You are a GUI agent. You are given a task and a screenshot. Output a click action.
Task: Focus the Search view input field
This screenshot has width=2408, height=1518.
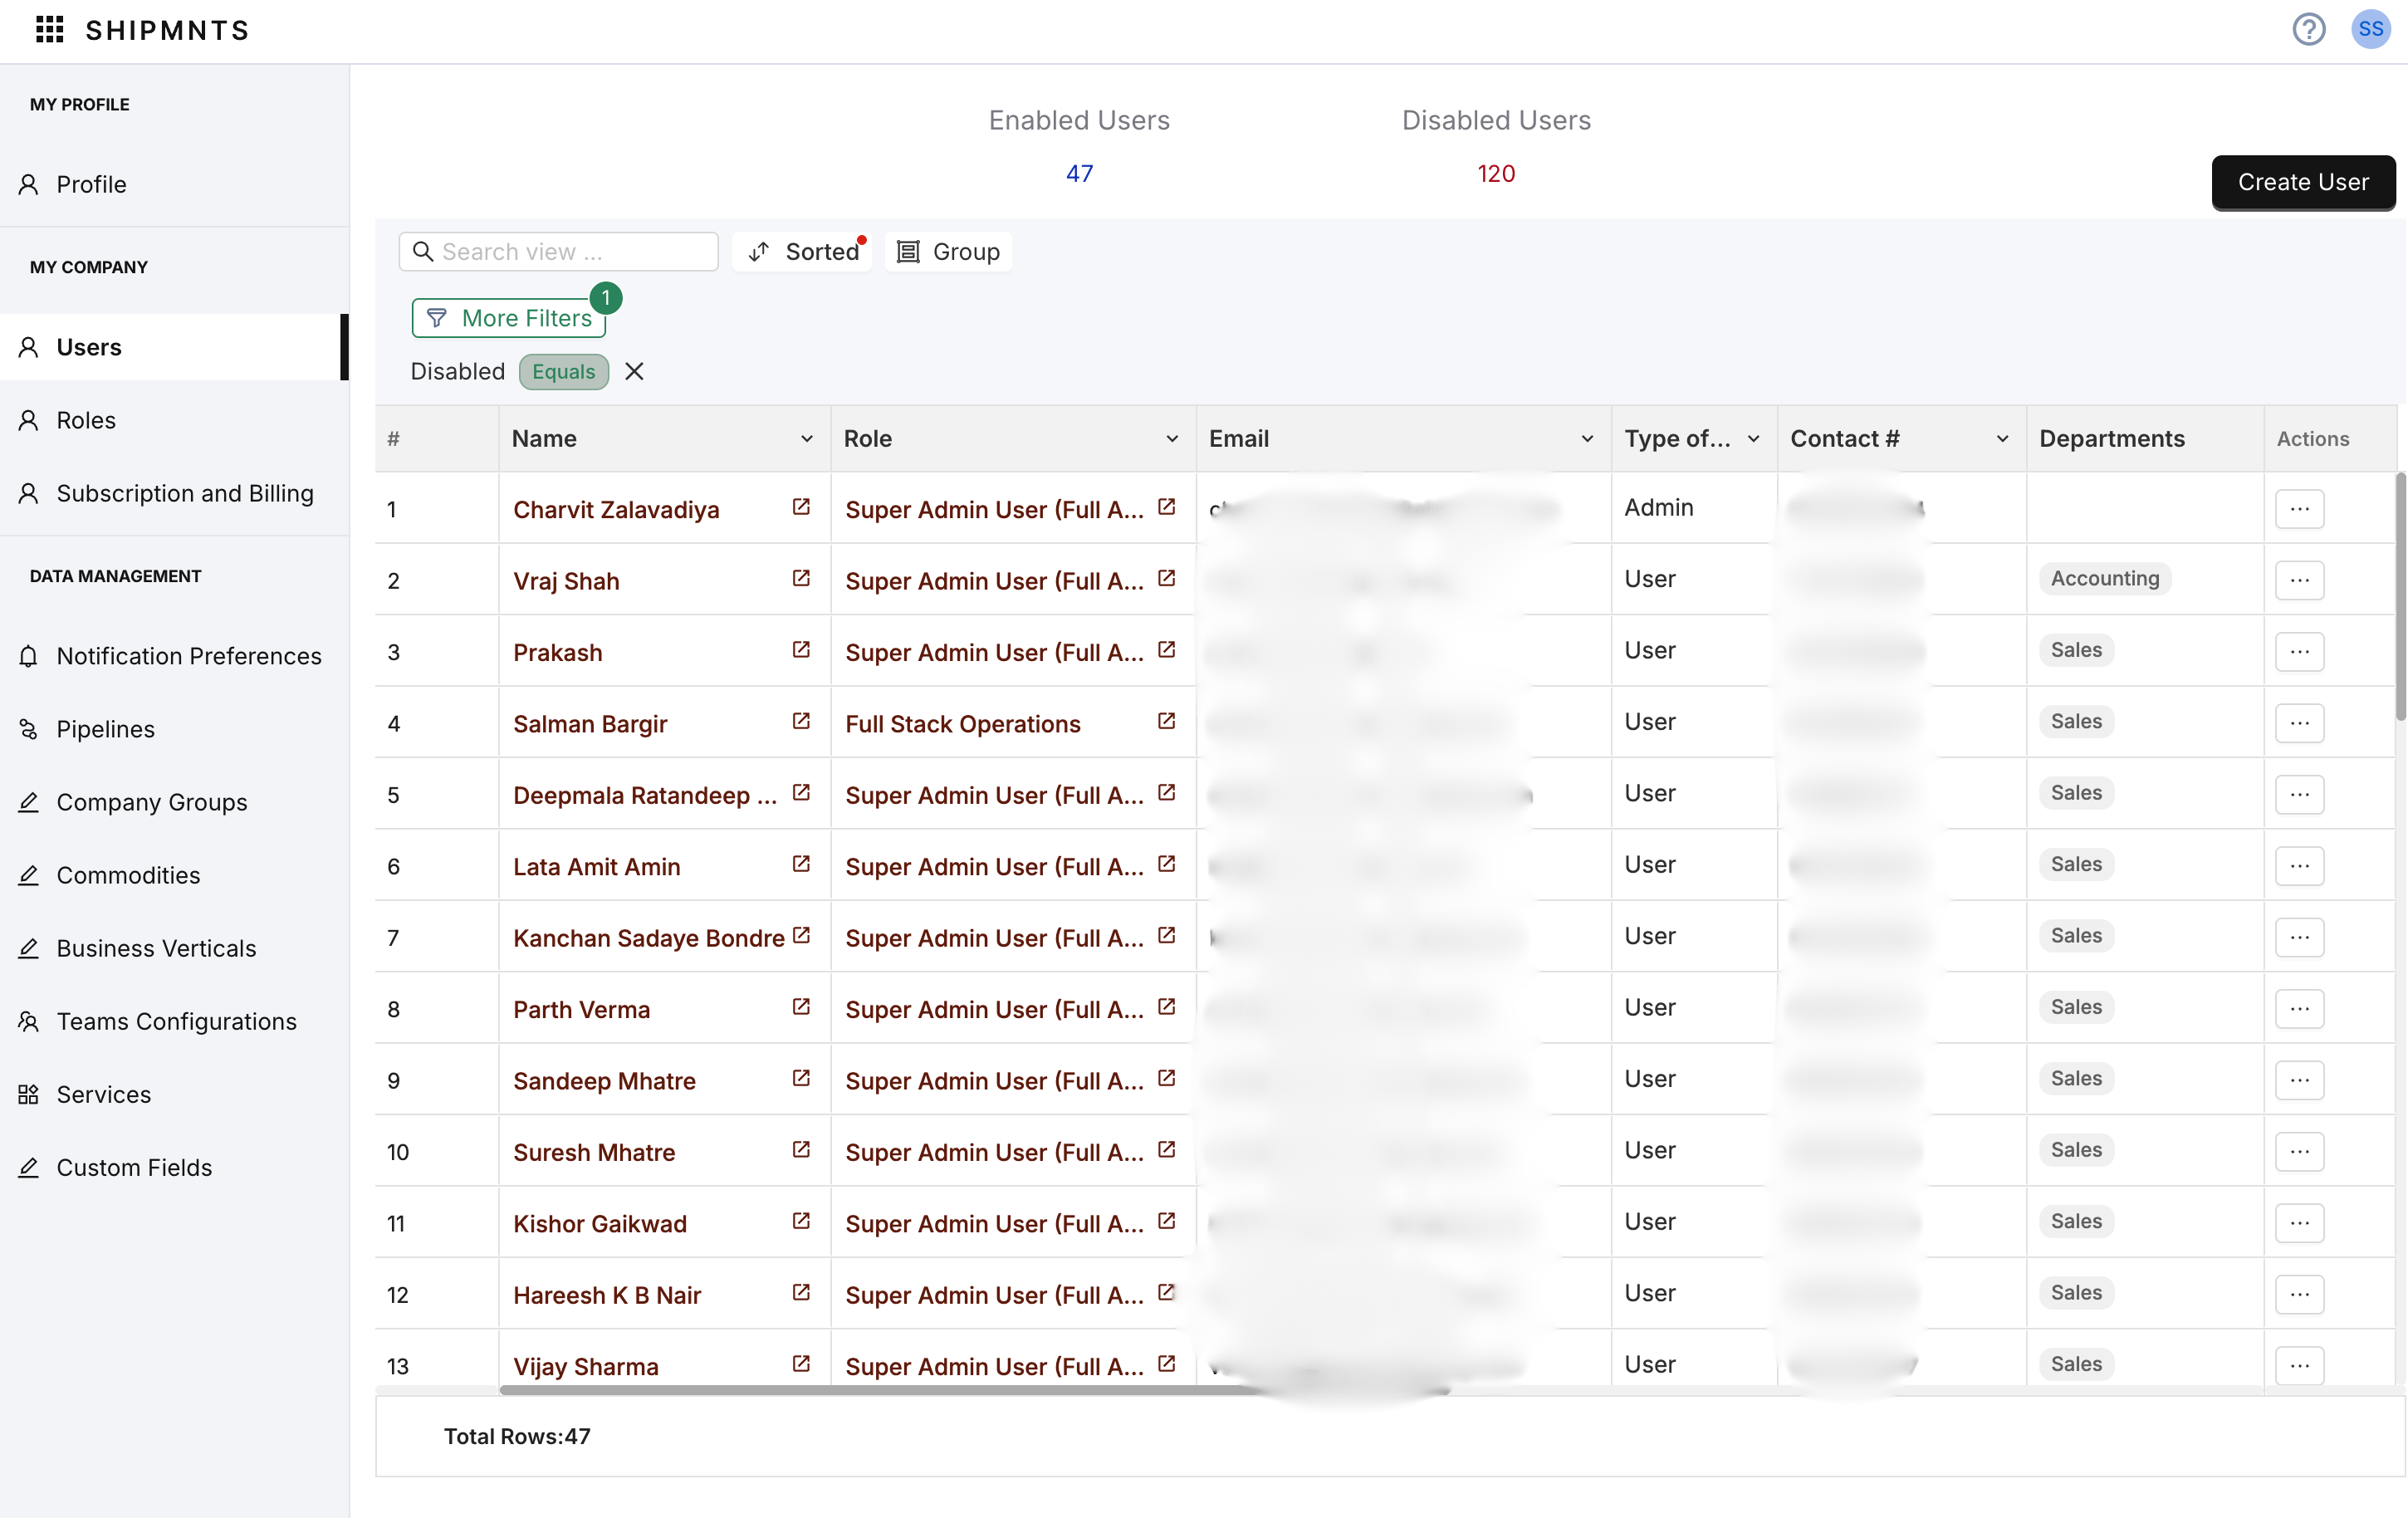point(559,252)
